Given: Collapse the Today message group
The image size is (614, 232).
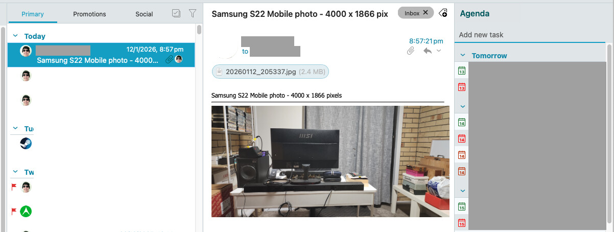Looking at the screenshot, I should point(15,36).
